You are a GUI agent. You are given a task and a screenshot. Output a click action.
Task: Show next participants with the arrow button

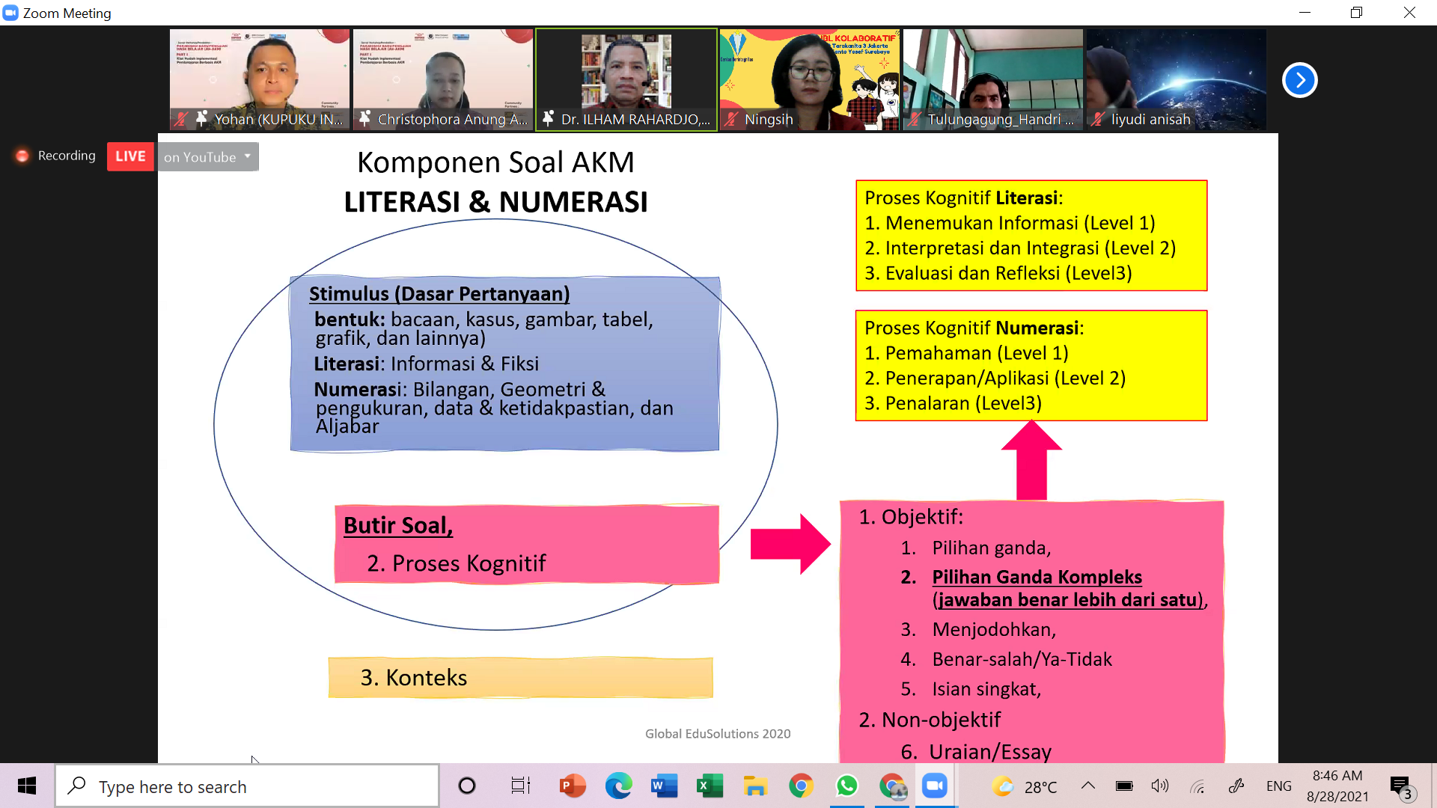coord(1299,80)
